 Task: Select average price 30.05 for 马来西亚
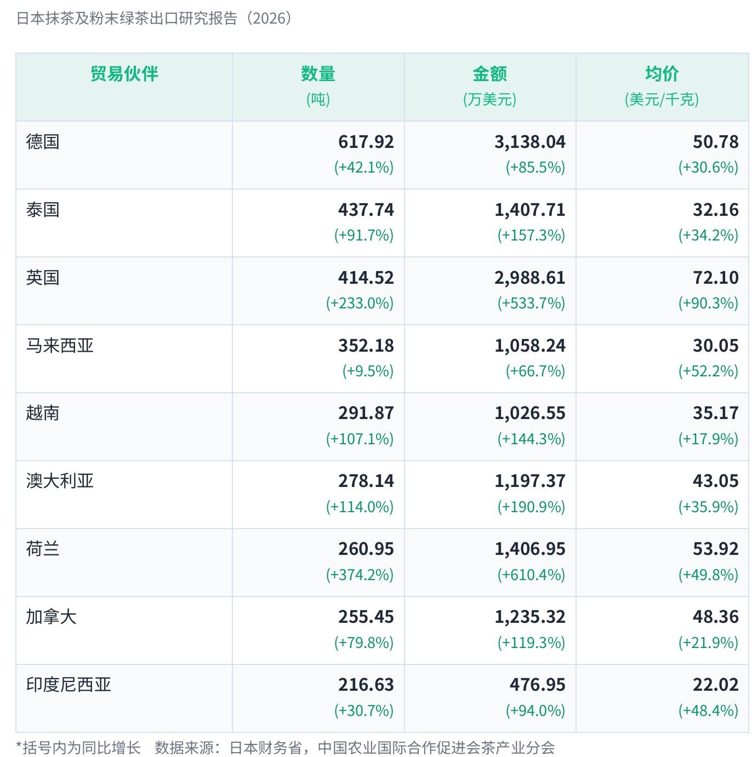(716, 346)
